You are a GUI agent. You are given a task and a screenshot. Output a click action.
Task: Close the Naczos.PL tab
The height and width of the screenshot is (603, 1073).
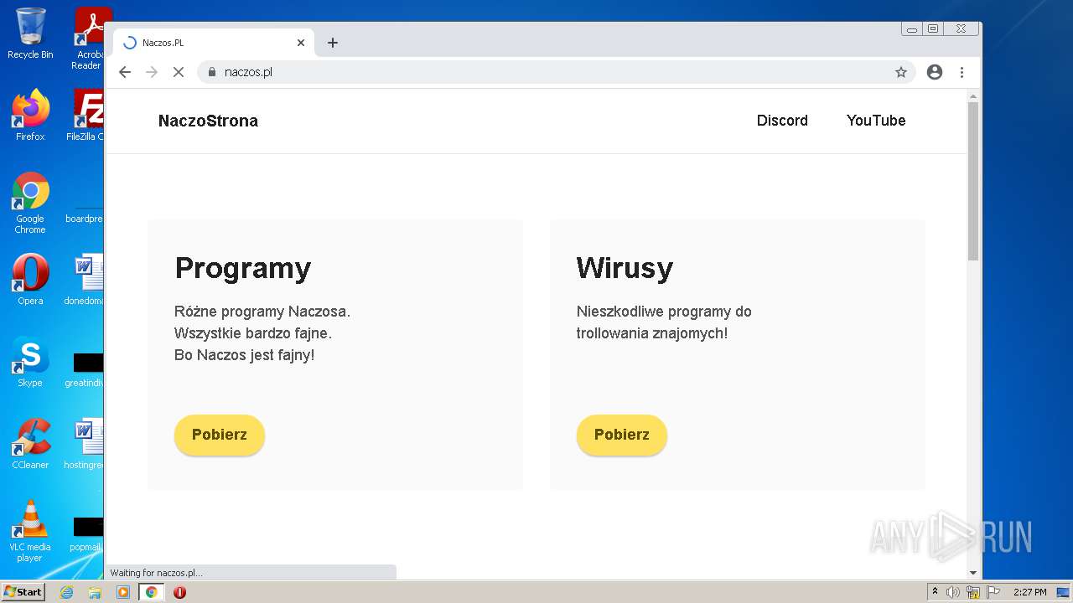point(301,43)
